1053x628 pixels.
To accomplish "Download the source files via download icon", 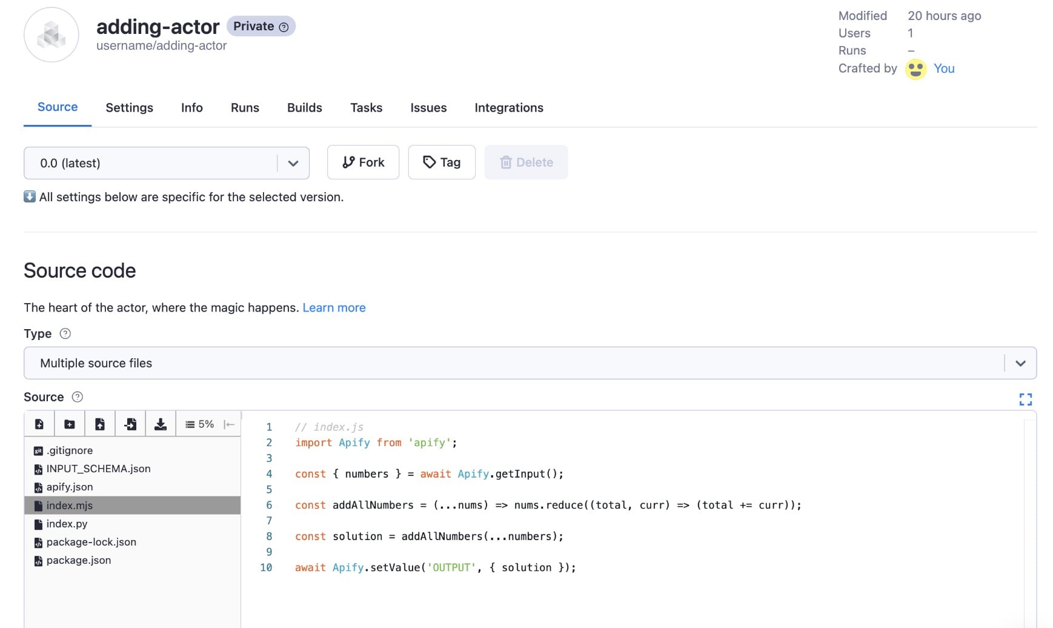I will [160, 424].
